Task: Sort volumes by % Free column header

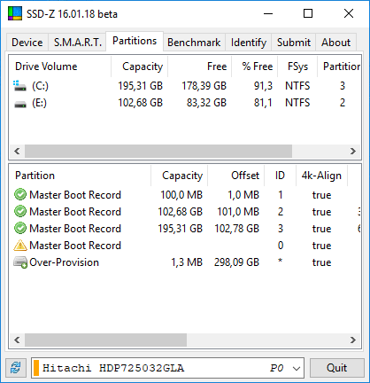Action: tap(255, 66)
